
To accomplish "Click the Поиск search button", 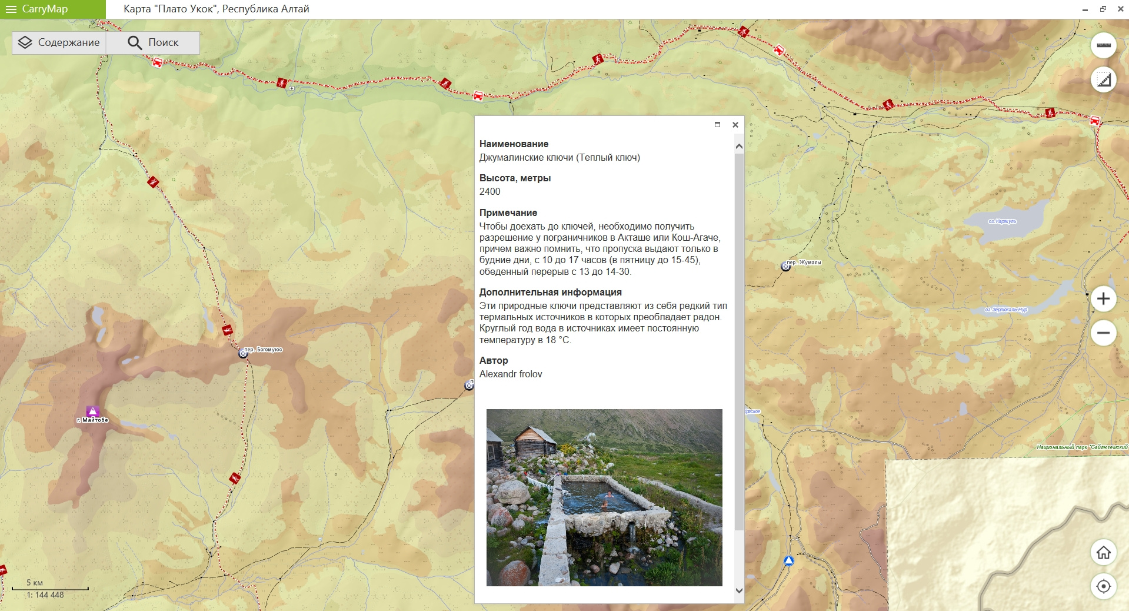I will click(154, 42).
